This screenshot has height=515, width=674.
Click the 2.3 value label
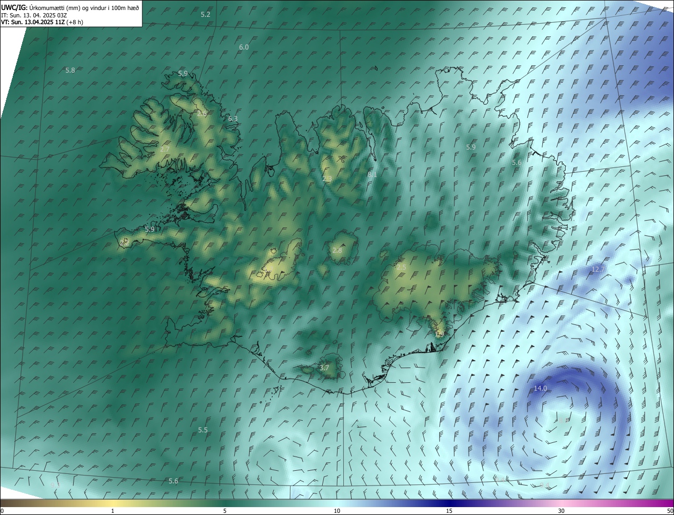pos(327,179)
